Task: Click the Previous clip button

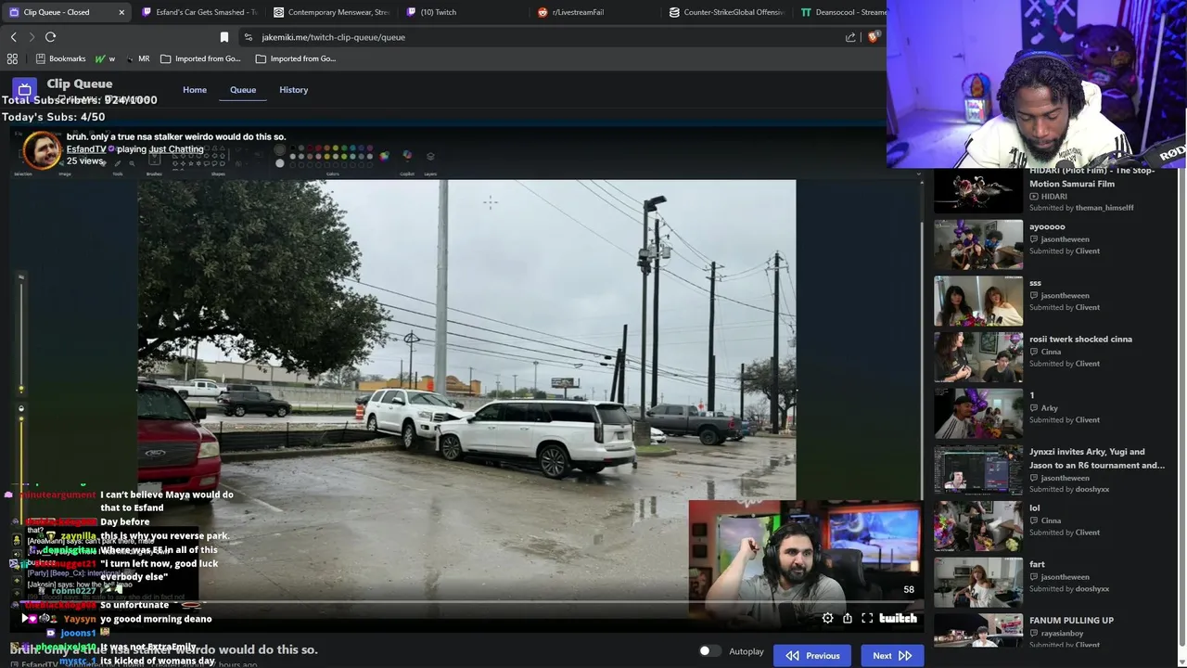Action: point(813,655)
